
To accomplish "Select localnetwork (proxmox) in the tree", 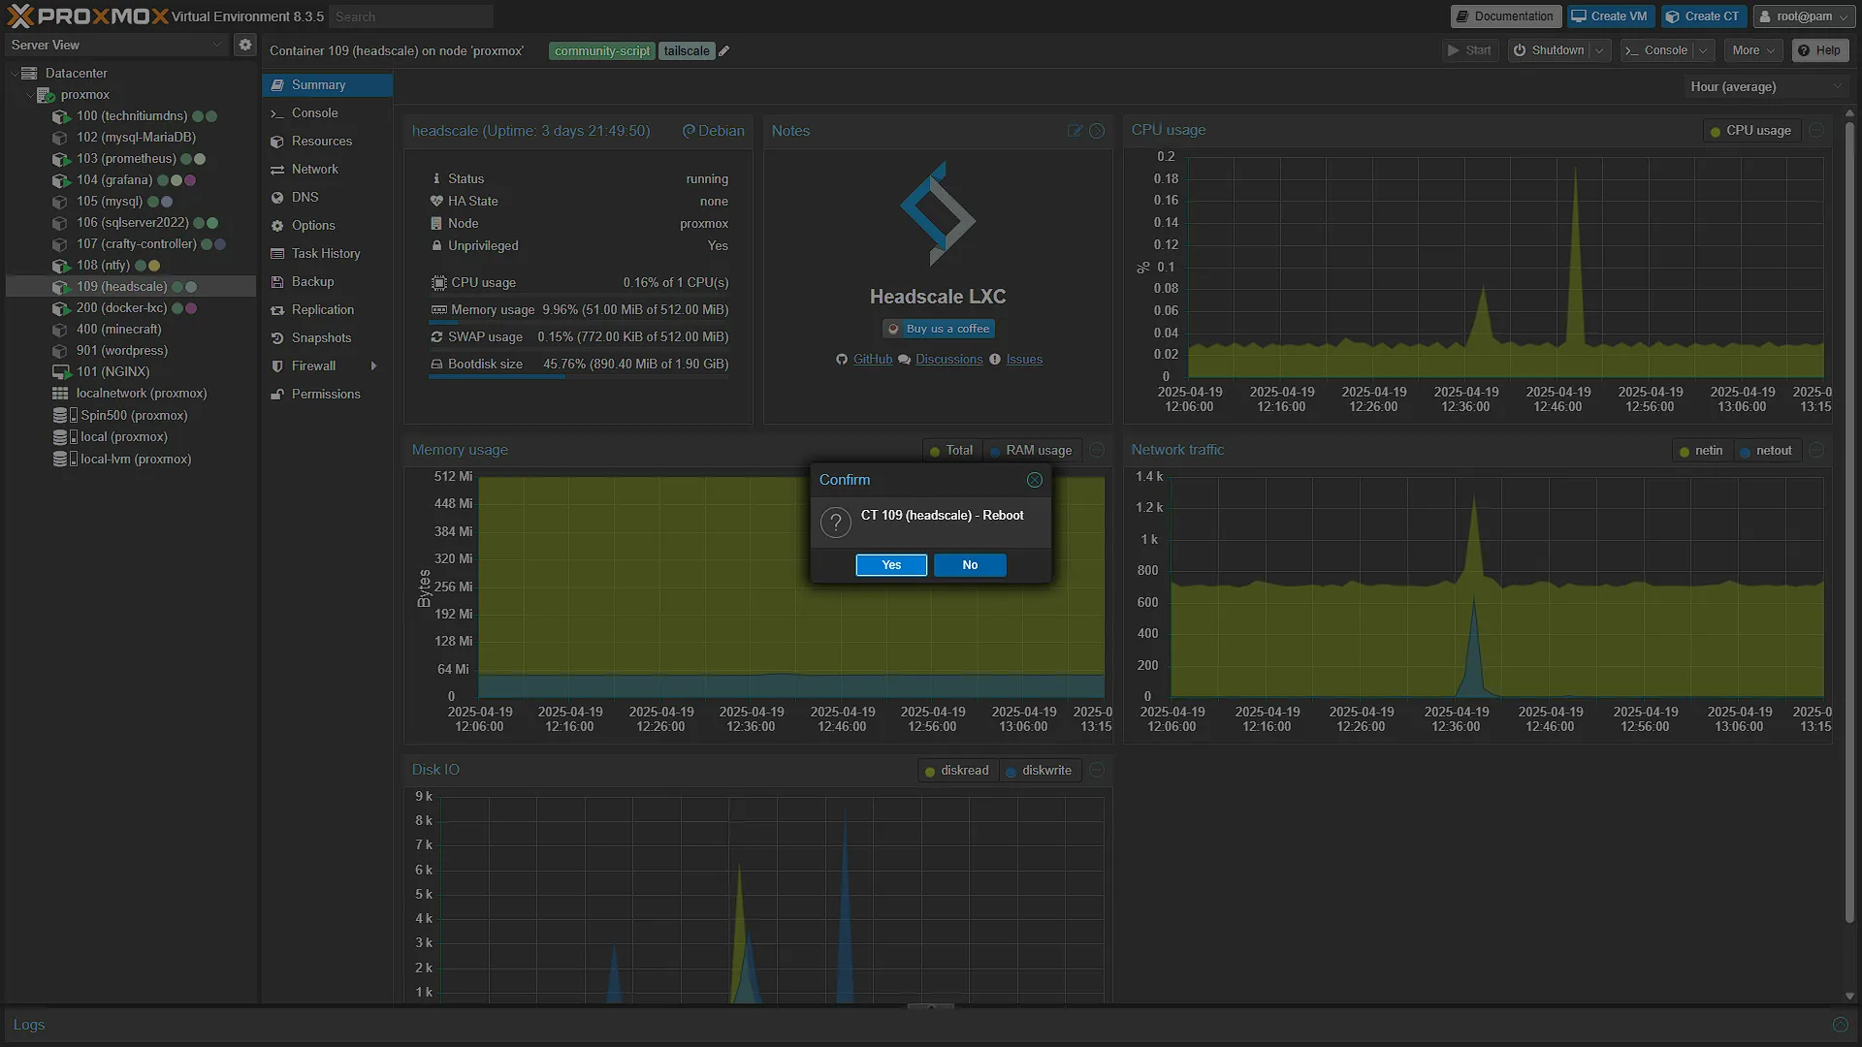I will pos(142,393).
